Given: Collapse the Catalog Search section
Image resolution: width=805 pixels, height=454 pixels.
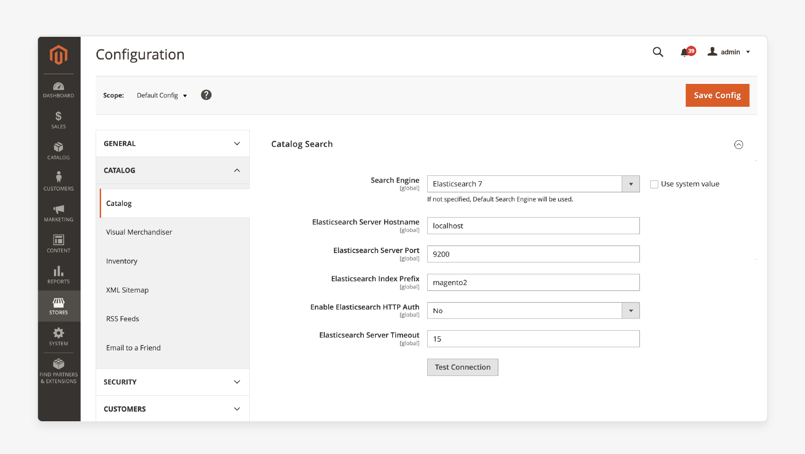Looking at the screenshot, I should click(739, 144).
